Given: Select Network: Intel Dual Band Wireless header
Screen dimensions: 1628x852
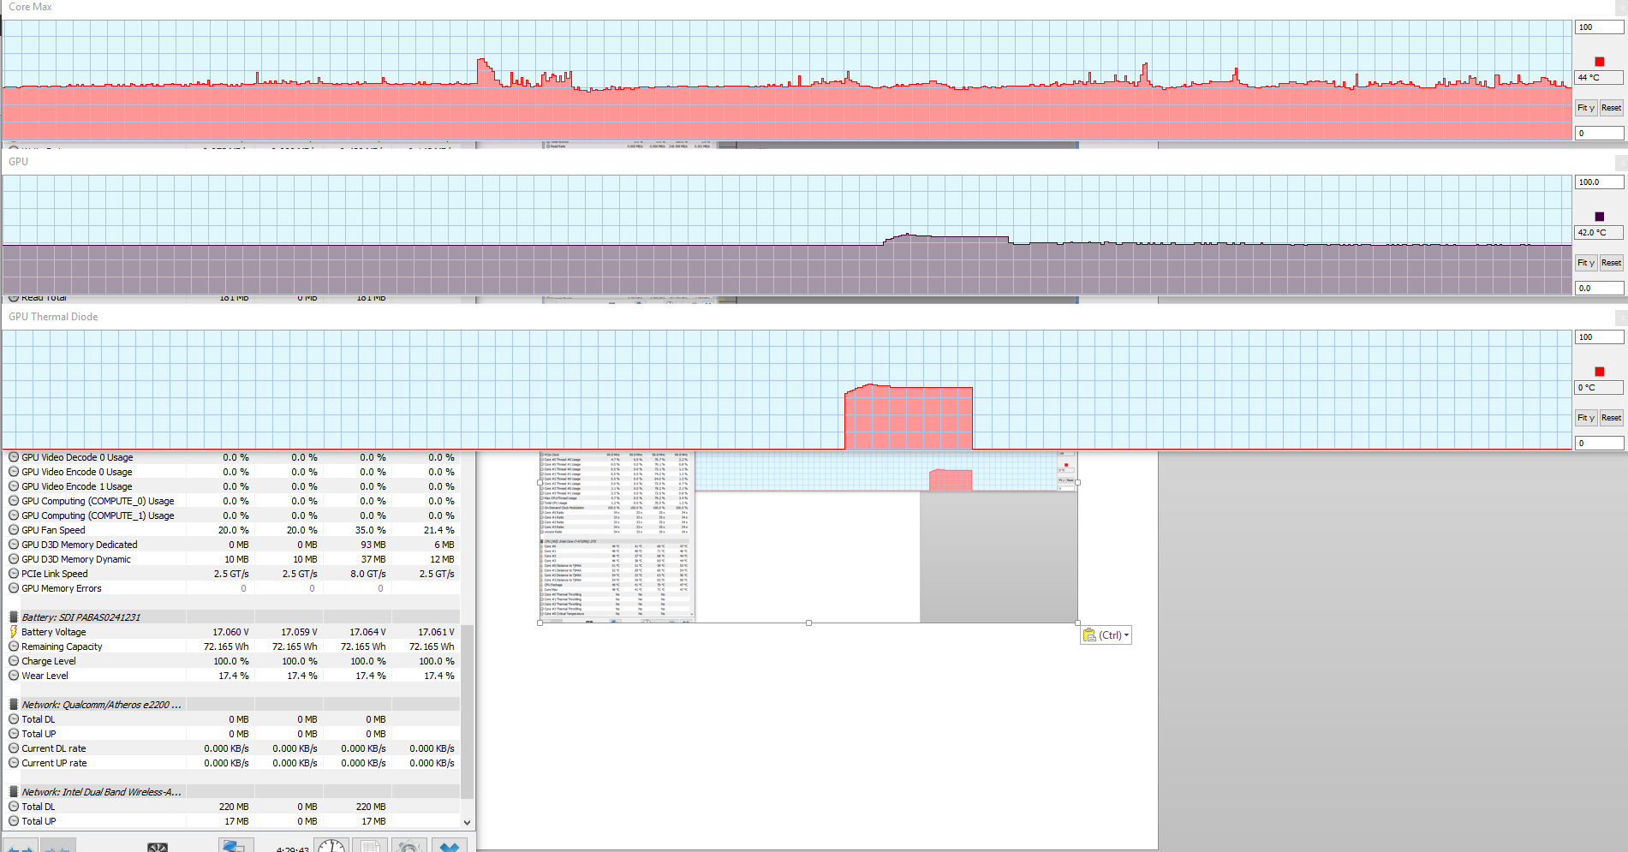Looking at the screenshot, I should pos(101,792).
